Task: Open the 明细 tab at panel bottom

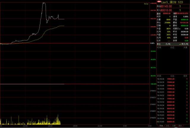Action: (x=161, y=126)
